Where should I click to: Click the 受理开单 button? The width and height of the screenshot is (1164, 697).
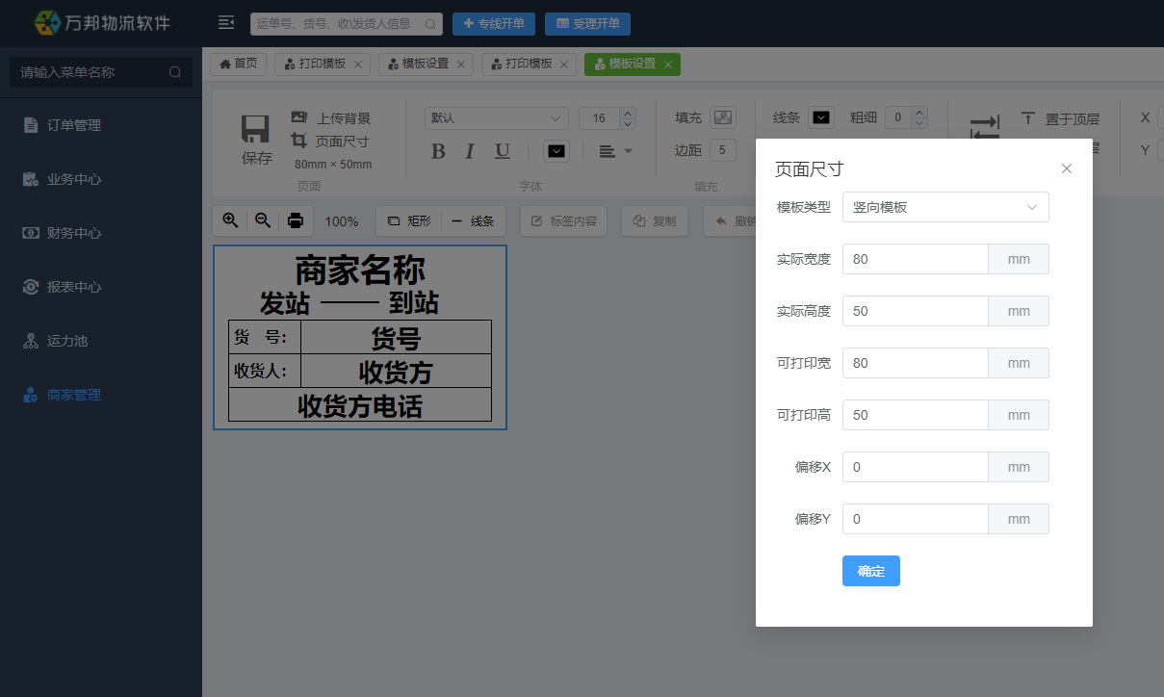[x=587, y=24]
